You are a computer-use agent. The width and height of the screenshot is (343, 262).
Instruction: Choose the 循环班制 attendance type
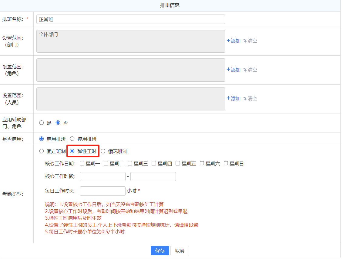tap(103, 151)
